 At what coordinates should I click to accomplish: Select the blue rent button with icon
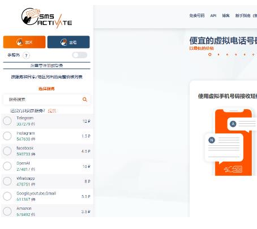pyautogui.click(x=68, y=42)
